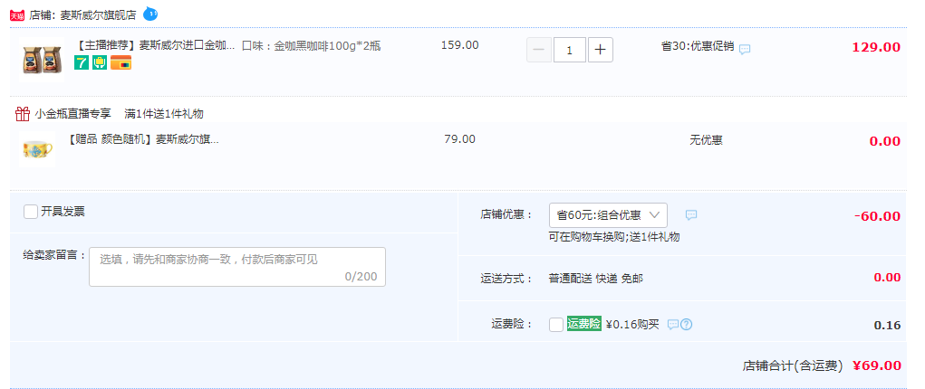Click the 0/200 character counter
The height and width of the screenshot is (389, 925).
point(361,277)
